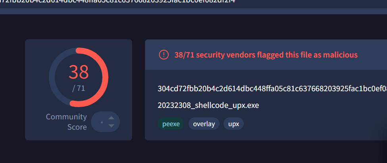Click the red exclamation warning icon
The width and height of the screenshot is (387, 163).
[x=164, y=55]
